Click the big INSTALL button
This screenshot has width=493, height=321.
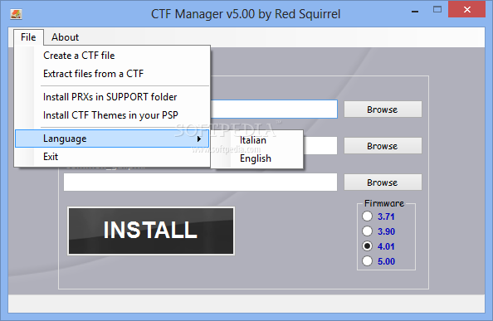click(x=151, y=231)
